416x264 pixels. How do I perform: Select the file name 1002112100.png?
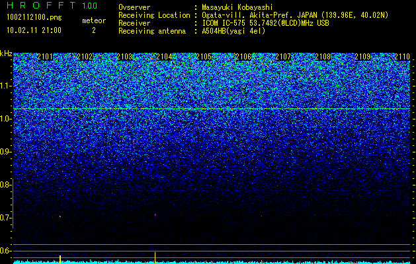point(34,18)
